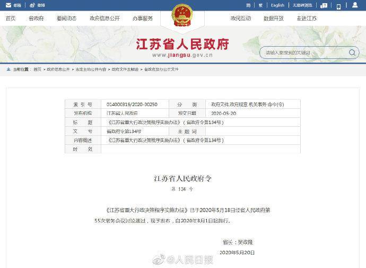Click the national emblem logo

coord(183,18)
